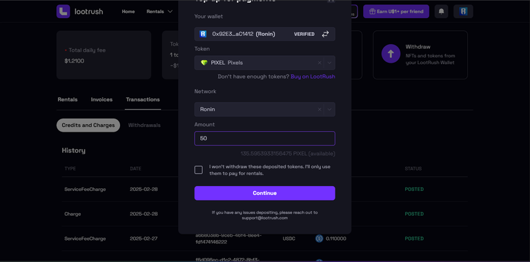Go to Home in the navbar
The image size is (530, 262).
(128, 12)
